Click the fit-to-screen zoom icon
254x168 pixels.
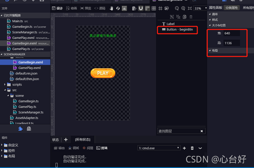190,8
